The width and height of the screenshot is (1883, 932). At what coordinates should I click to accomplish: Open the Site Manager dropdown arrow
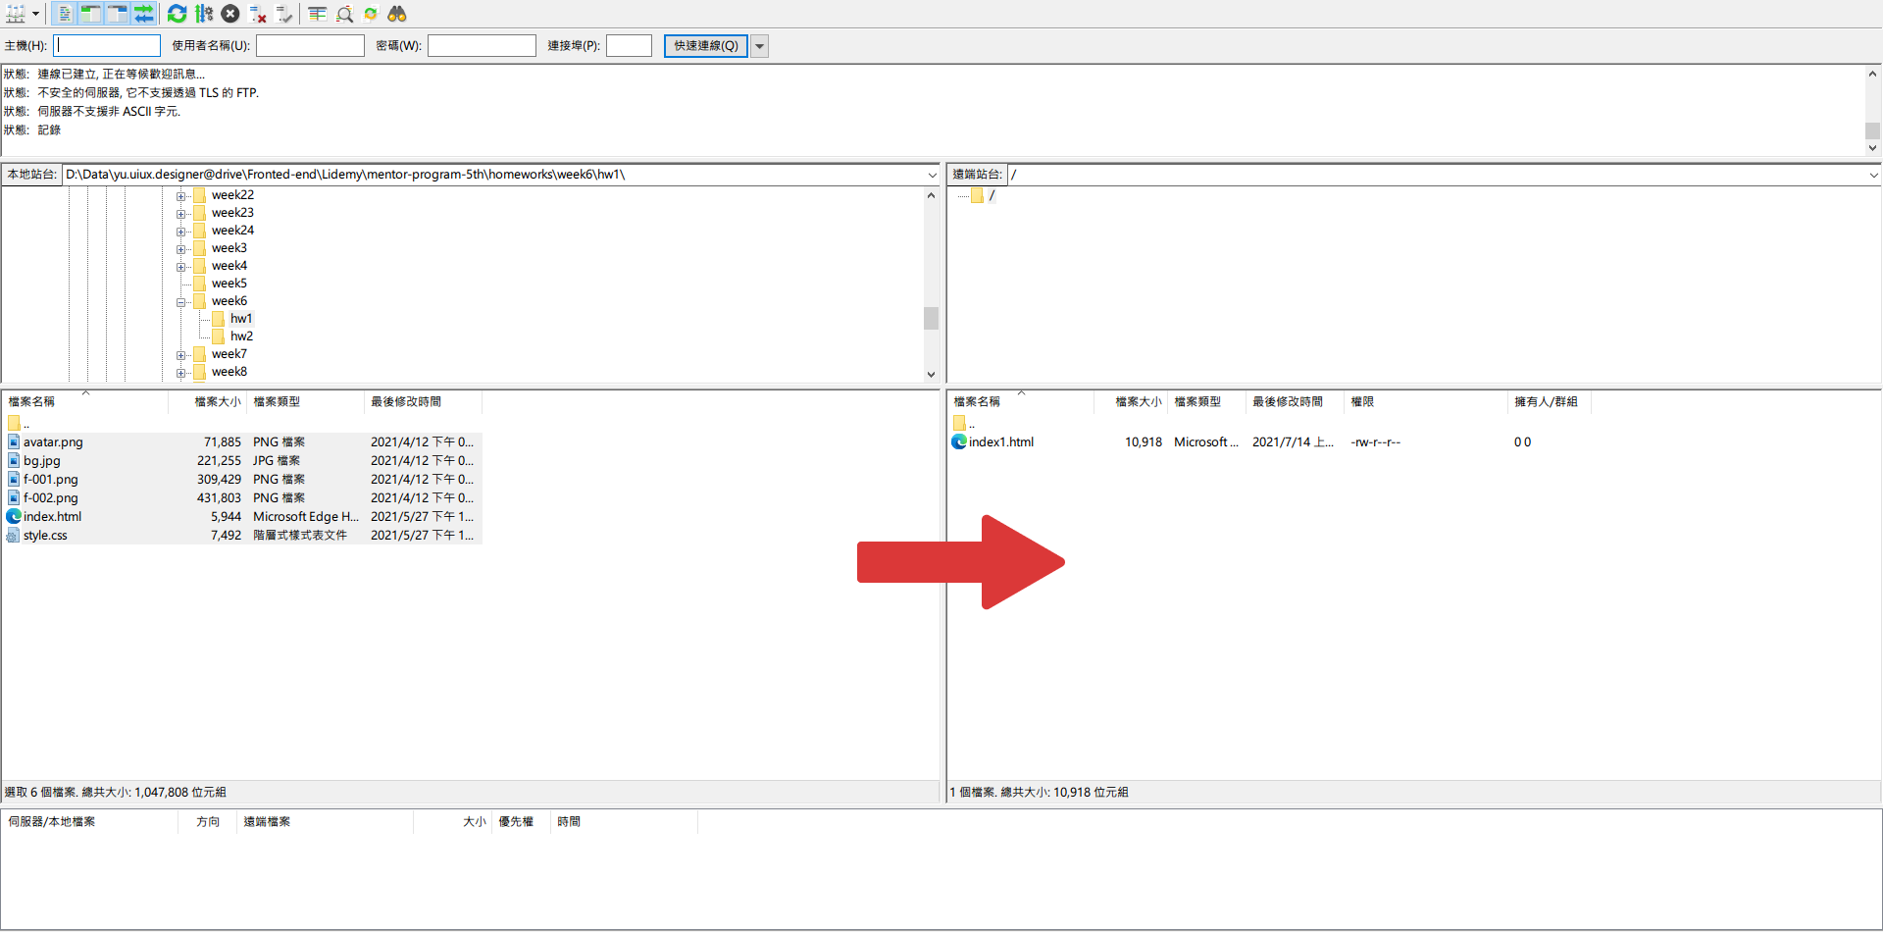coord(36,14)
